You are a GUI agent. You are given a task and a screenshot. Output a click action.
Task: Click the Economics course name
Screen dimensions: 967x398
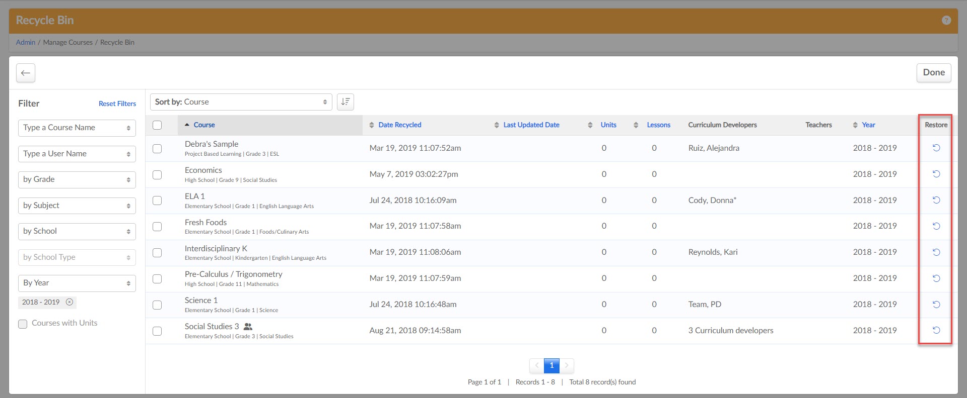coord(203,170)
